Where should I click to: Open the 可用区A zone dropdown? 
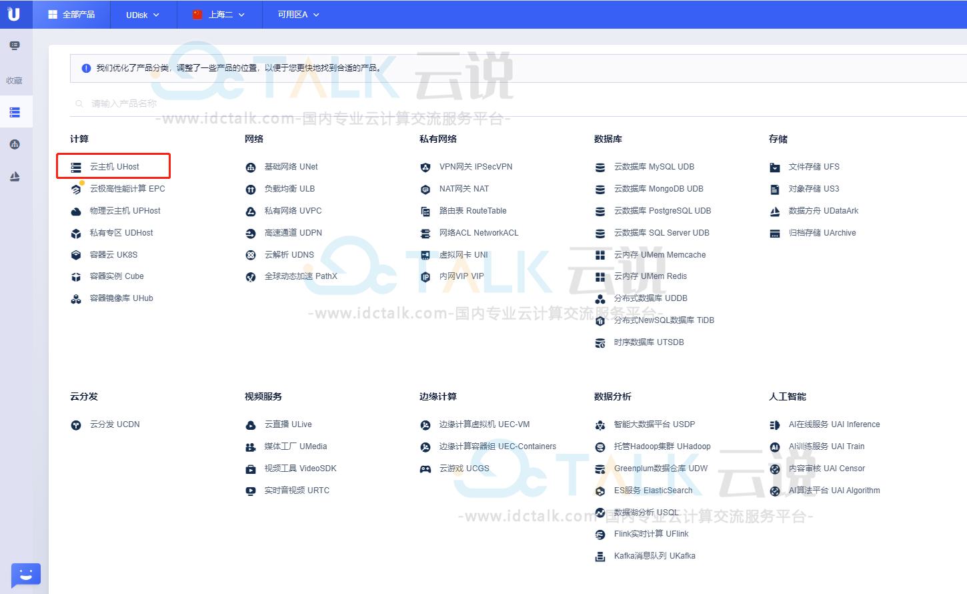tap(299, 15)
